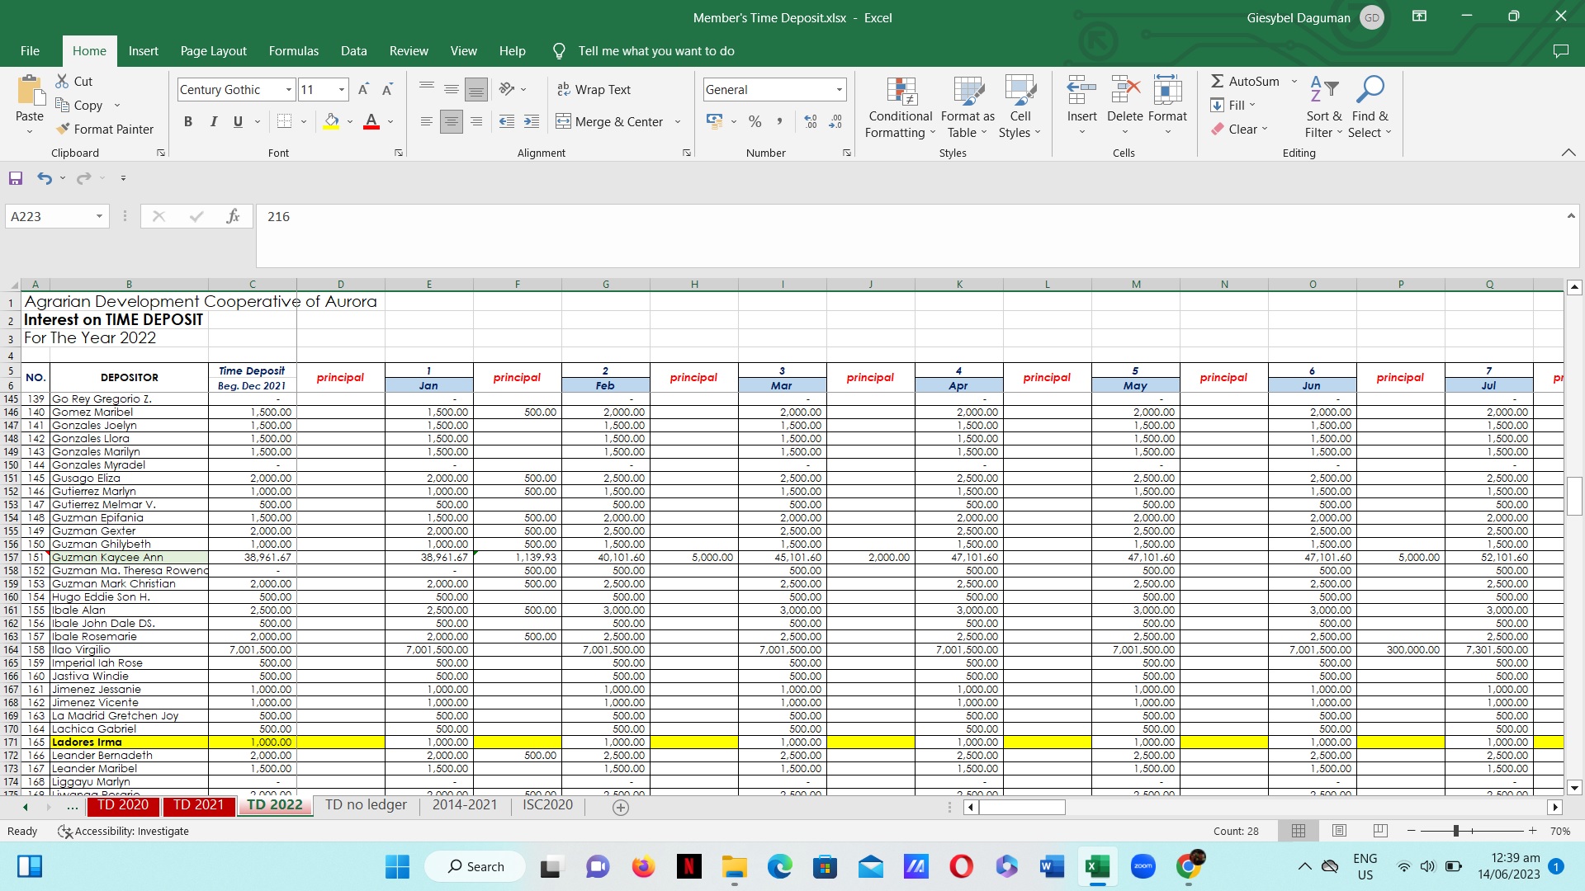
Task: Toggle Italic formatting
Action: (x=213, y=121)
